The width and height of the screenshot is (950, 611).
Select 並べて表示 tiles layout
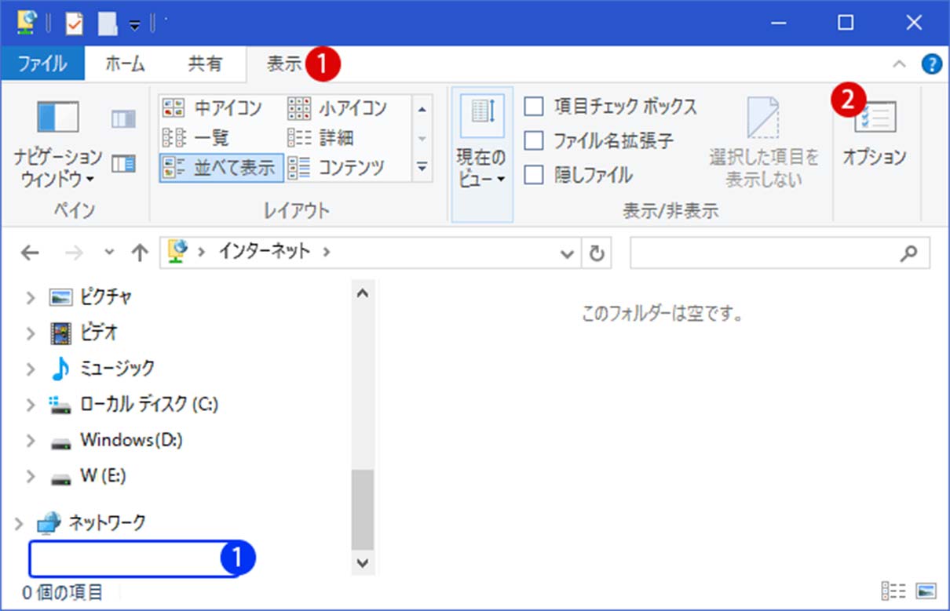[221, 167]
